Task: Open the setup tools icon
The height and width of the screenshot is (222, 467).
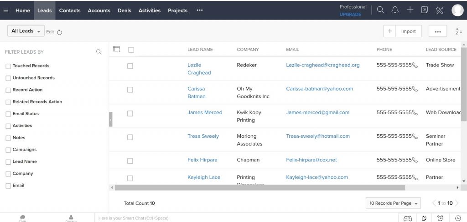Action: tap(440, 10)
